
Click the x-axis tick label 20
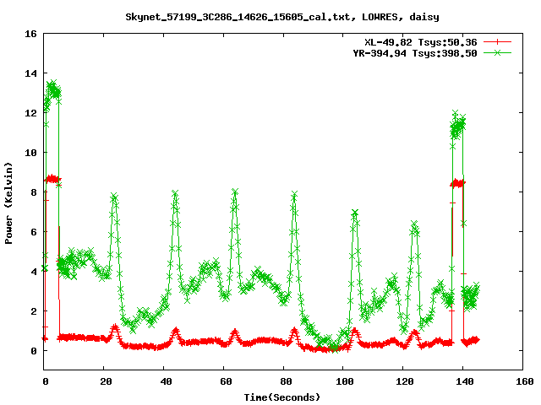pos(106,381)
